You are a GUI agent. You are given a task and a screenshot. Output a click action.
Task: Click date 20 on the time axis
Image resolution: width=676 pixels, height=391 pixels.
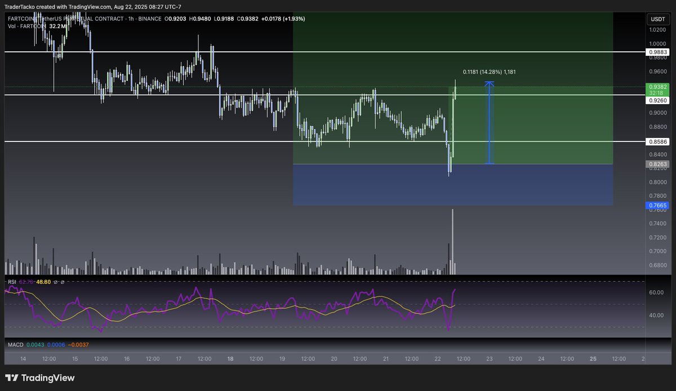tap(334, 359)
